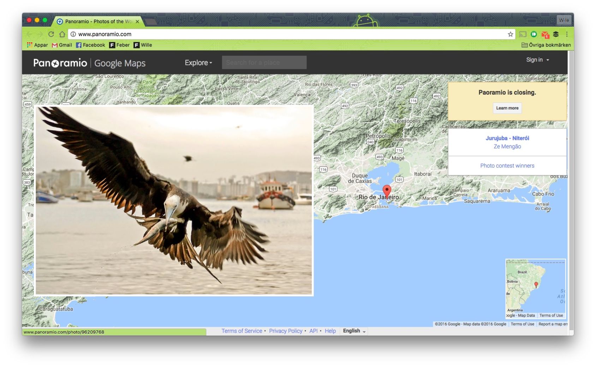The width and height of the screenshot is (596, 367).
Task: Expand the Sign in dropdown
Action: pyautogui.click(x=537, y=60)
